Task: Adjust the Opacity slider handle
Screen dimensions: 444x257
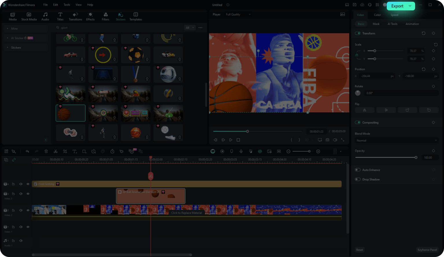Action: coord(416,157)
